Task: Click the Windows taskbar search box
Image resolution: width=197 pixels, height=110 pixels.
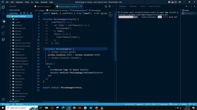Action: [22, 108]
